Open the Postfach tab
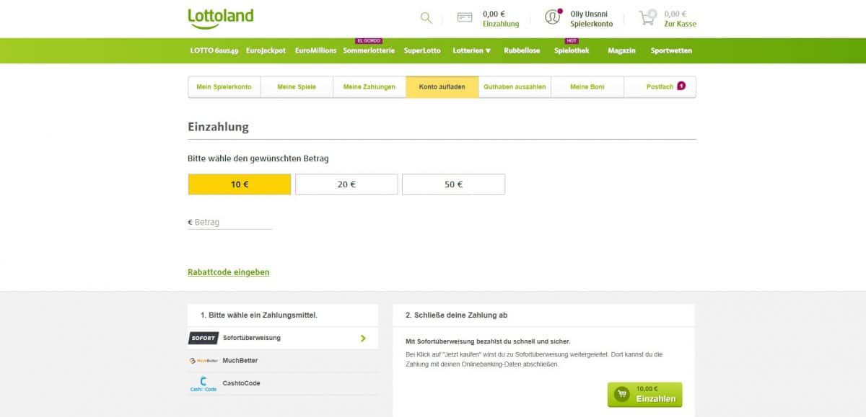This screenshot has height=417, width=866. [x=660, y=87]
